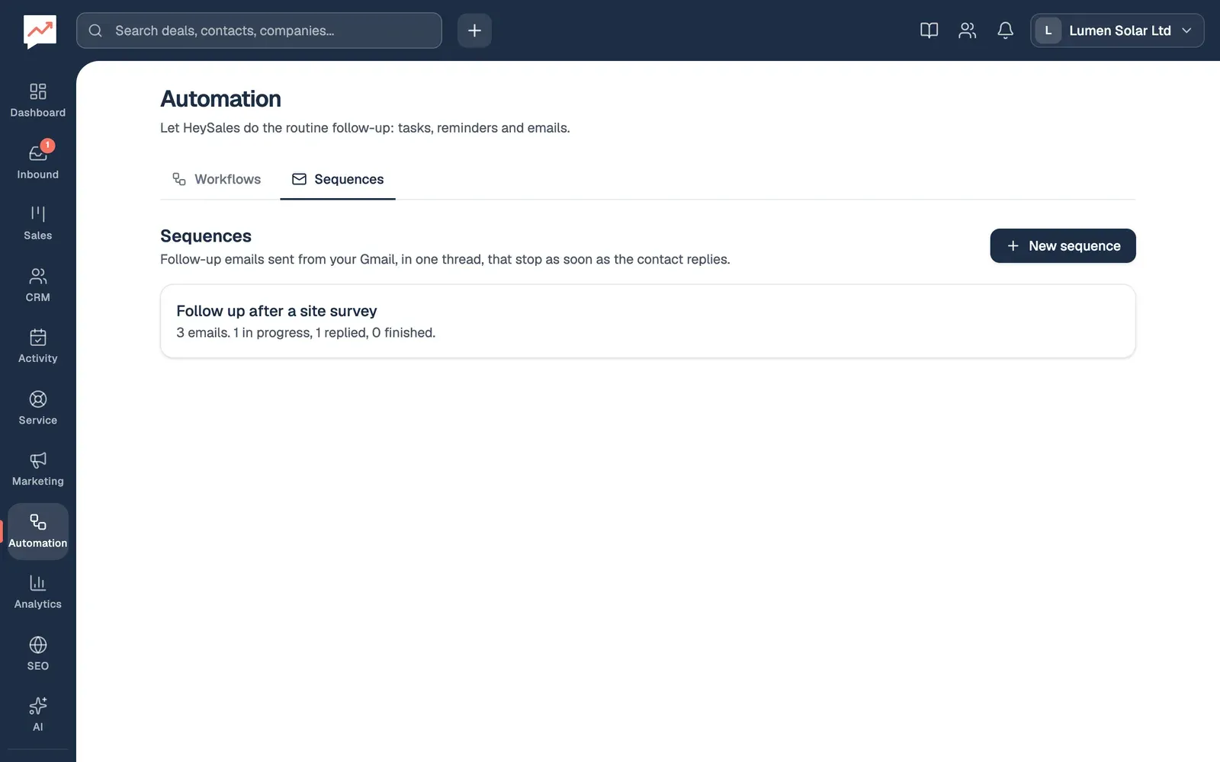This screenshot has height=762, width=1220.
Task: Open the Inbound sidebar item
Action: 38,162
